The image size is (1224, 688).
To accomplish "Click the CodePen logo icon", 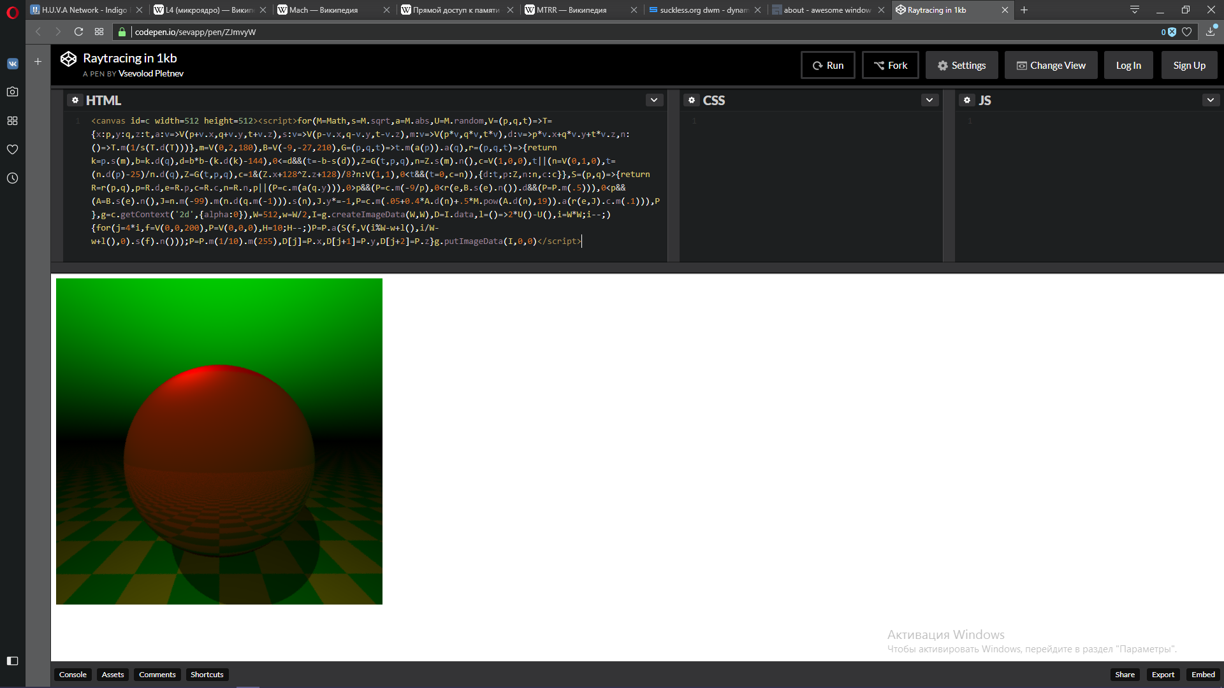I will (68, 59).
